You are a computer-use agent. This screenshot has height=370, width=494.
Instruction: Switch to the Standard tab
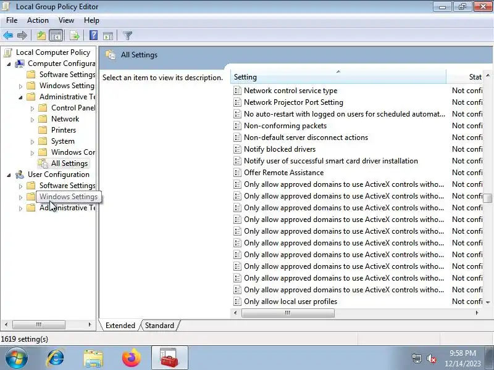pyautogui.click(x=159, y=326)
